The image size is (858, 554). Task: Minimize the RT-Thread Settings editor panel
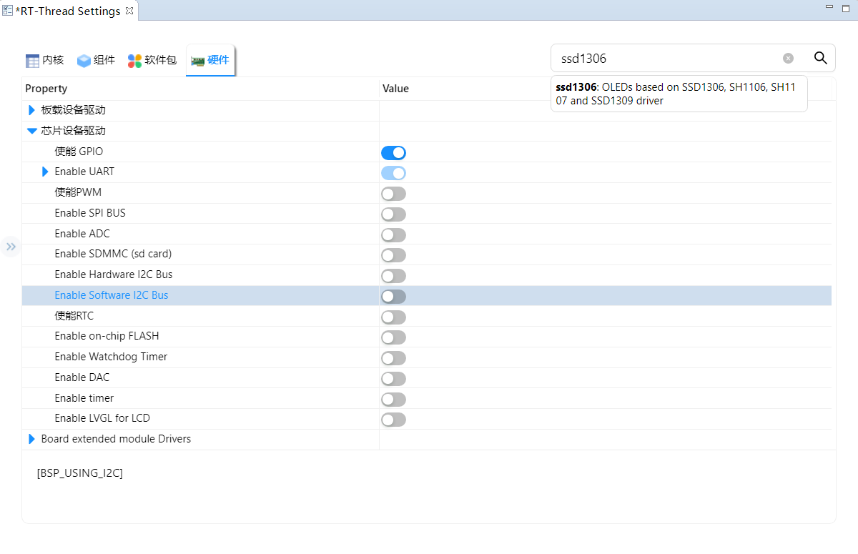click(829, 6)
